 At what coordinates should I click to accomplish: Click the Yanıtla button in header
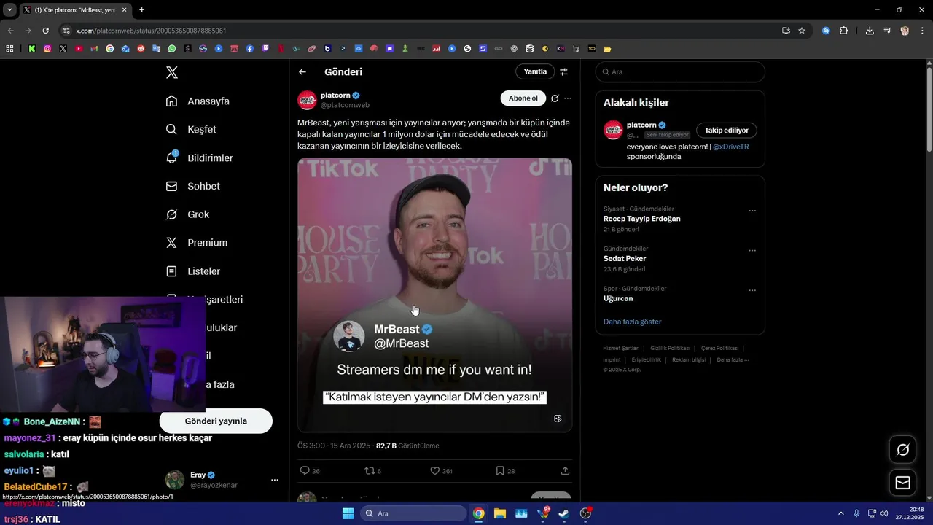pos(535,71)
